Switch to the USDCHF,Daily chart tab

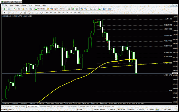pyautogui.click(x=45, y=106)
